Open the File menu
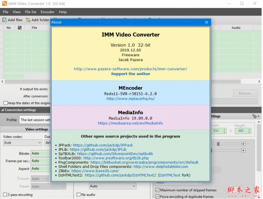Screen dimensions: 263x199 [x=5, y=12]
